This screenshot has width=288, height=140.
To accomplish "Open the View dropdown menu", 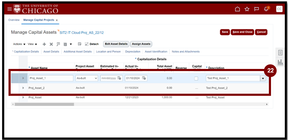I will pyautogui.click(x=32, y=44).
